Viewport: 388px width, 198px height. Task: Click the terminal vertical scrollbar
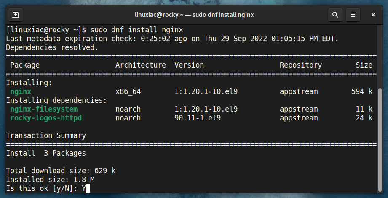[x=380, y=139]
